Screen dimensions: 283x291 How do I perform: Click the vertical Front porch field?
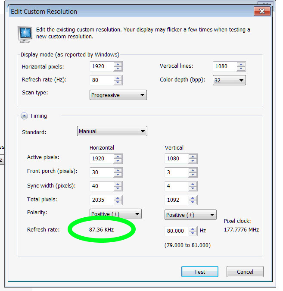176,172
